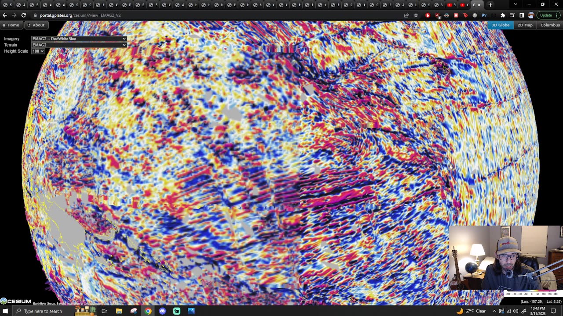The height and width of the screenshot is (316, 563).
Task: Open the red hand ad-blocker extension
Action: (x=428, y=15)
